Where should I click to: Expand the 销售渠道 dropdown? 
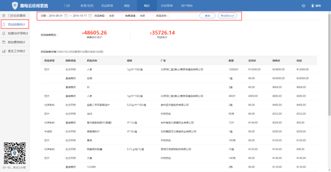146,16
